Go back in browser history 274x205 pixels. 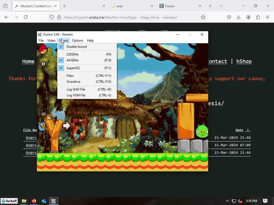click(x=6, y=17)
